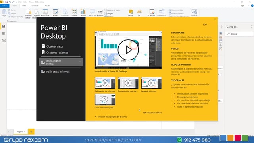The image size is (254, 143).
Task: Click the Undo arrow icon
Action: click(10, 2)
